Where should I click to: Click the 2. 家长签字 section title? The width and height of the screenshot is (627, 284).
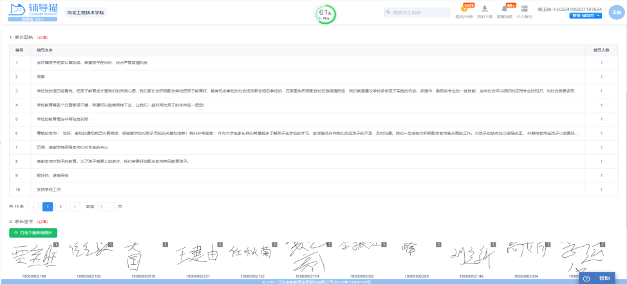[x=22, y=222]
